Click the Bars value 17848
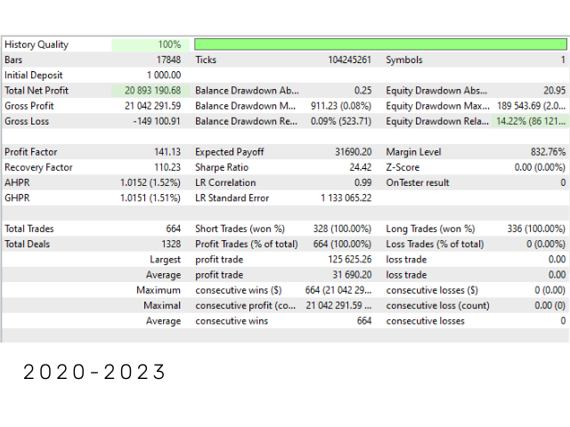Screen dimensions: 570x427 tap(168, 60)
